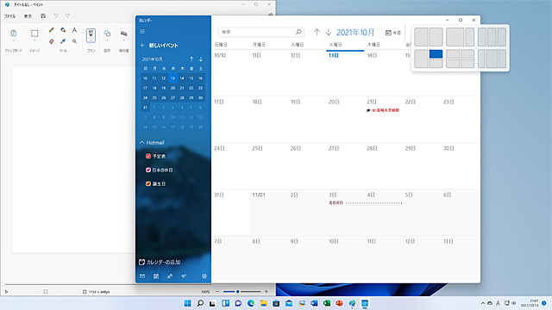The width and height of the screenshot is (552, 310).
Task: Open the Clipboard paste dropdown in Paint
Action: (x=14, y=41)
